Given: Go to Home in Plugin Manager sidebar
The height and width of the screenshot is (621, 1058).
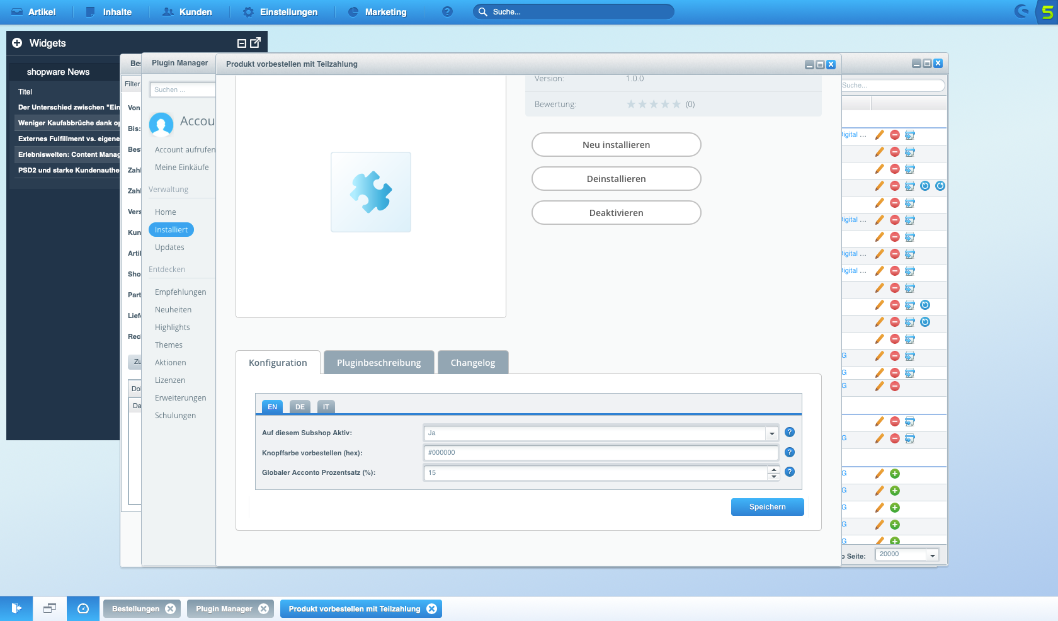Looking at the screenshot, I should [165, 212].
